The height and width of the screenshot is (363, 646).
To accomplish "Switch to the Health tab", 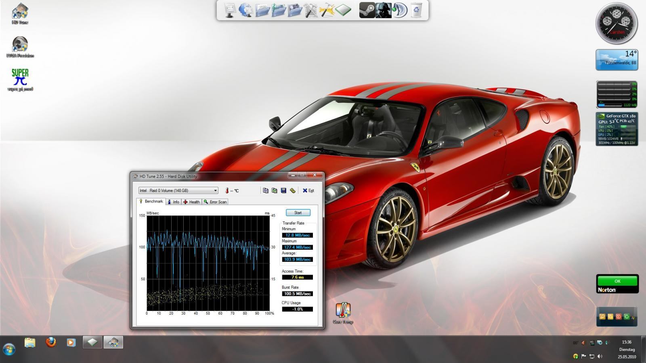I will 192,202.
